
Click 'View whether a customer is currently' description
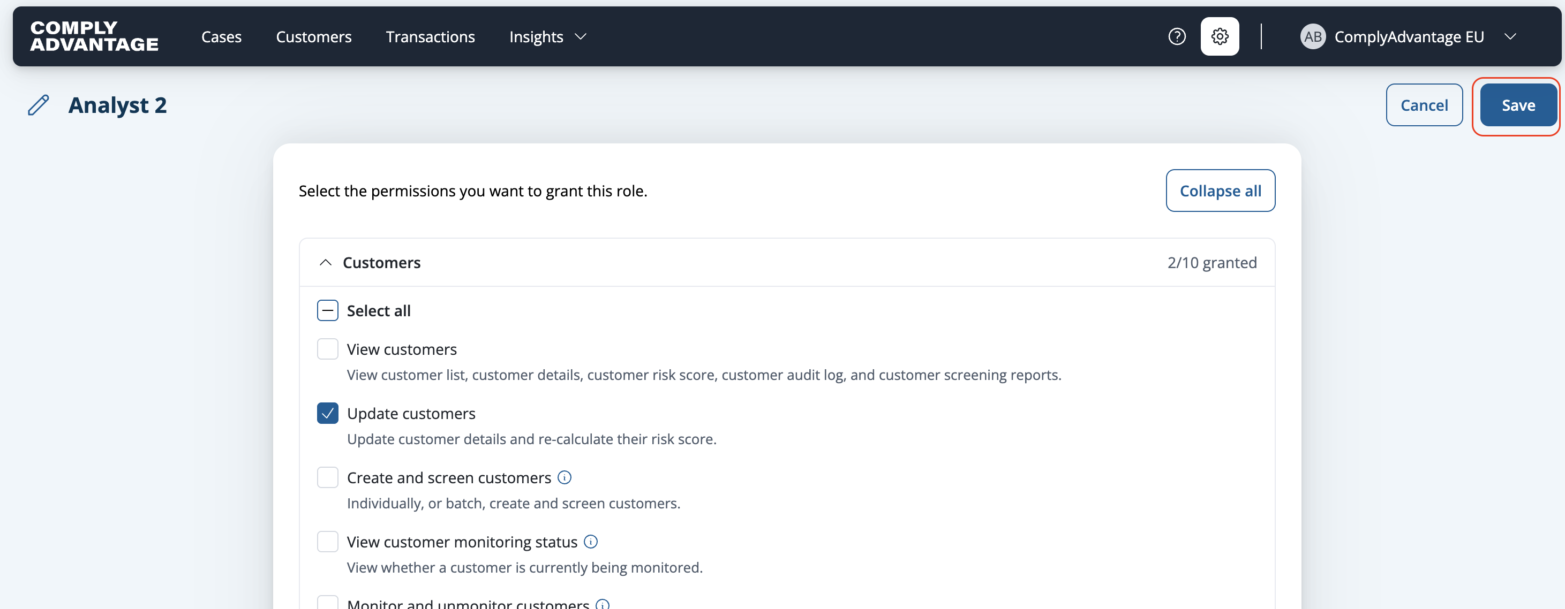tap(524, 567)
